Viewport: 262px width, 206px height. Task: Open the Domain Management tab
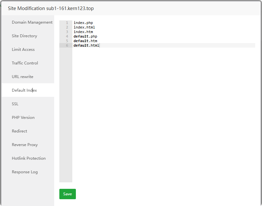click(x=32, y=22)
